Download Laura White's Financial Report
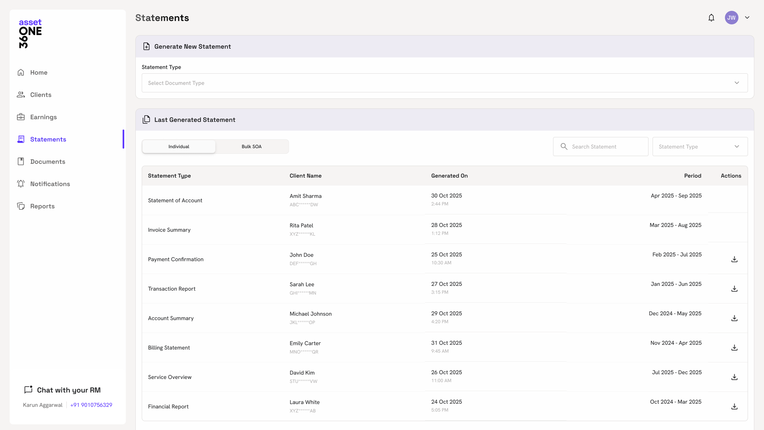 [x=734, y=407]
